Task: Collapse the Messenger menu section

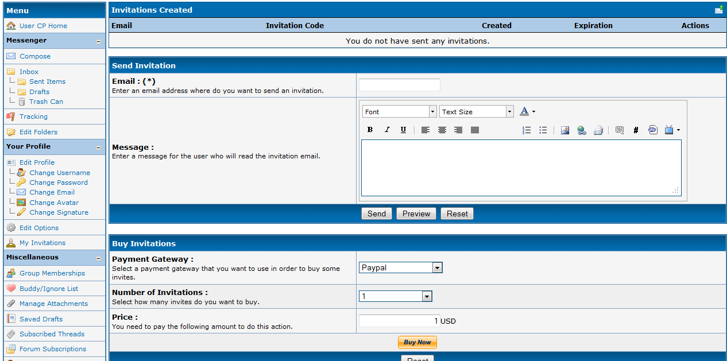Action: click(98, 41)
